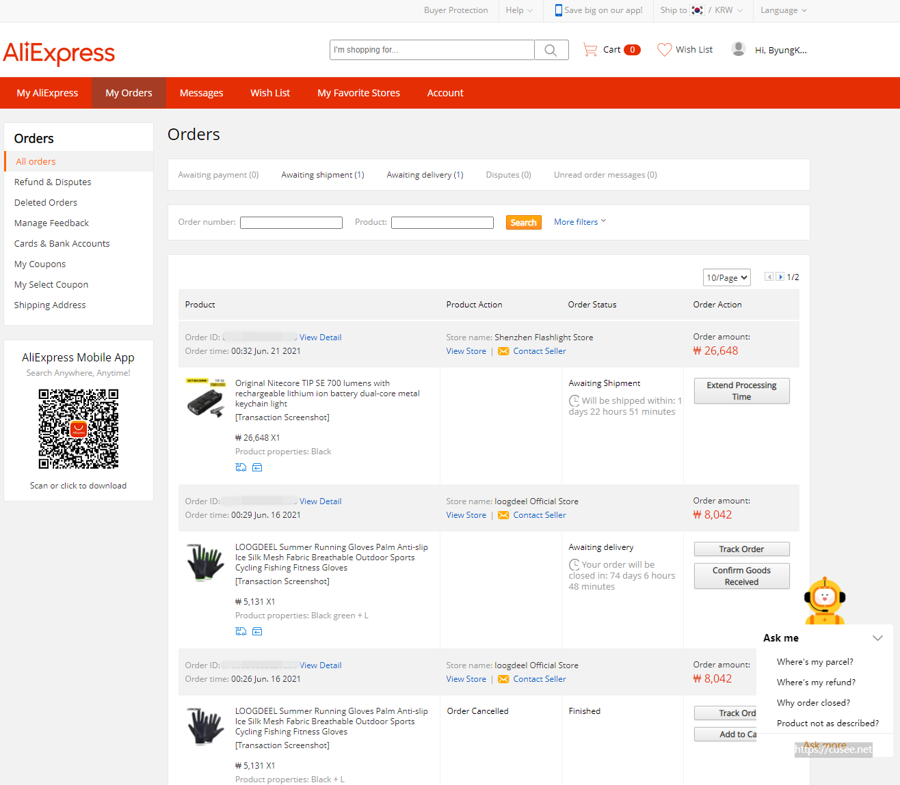Screen dimensions: 900x785
Task: Click envelope icon for Shenzhen Flashlight Store
Action: pos(503,351)
